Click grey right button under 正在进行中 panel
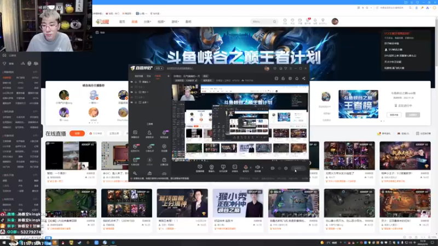 point(413,115)
